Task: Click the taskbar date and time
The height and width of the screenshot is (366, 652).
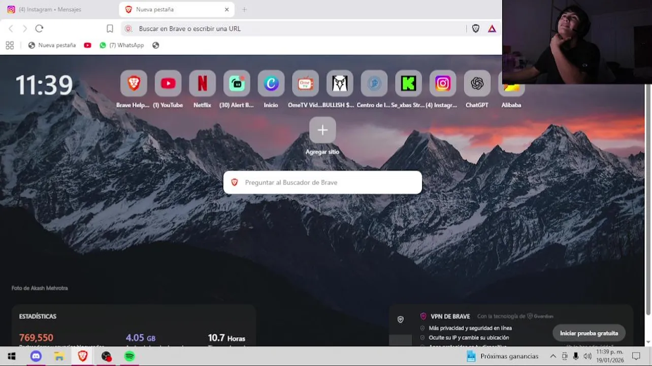Action: [x=610, y=356]
